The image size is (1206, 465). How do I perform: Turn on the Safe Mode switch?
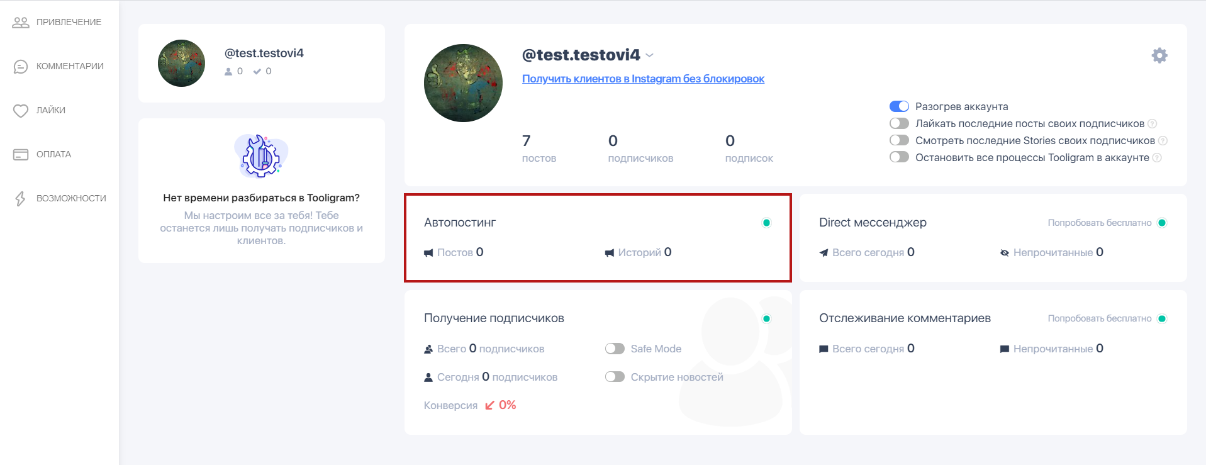point(615,349)
